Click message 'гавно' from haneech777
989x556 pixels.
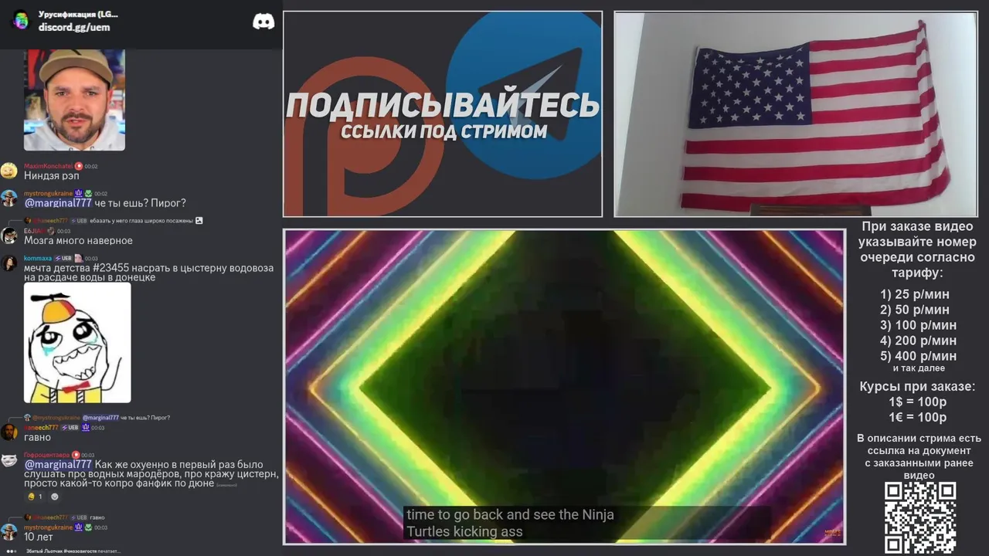pos(37,437)
